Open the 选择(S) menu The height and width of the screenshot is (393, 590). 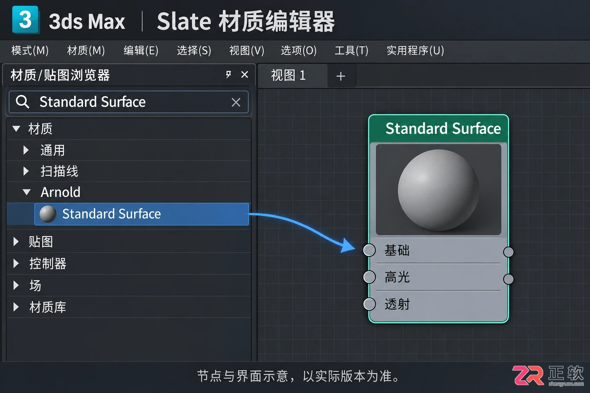[194, 50]
